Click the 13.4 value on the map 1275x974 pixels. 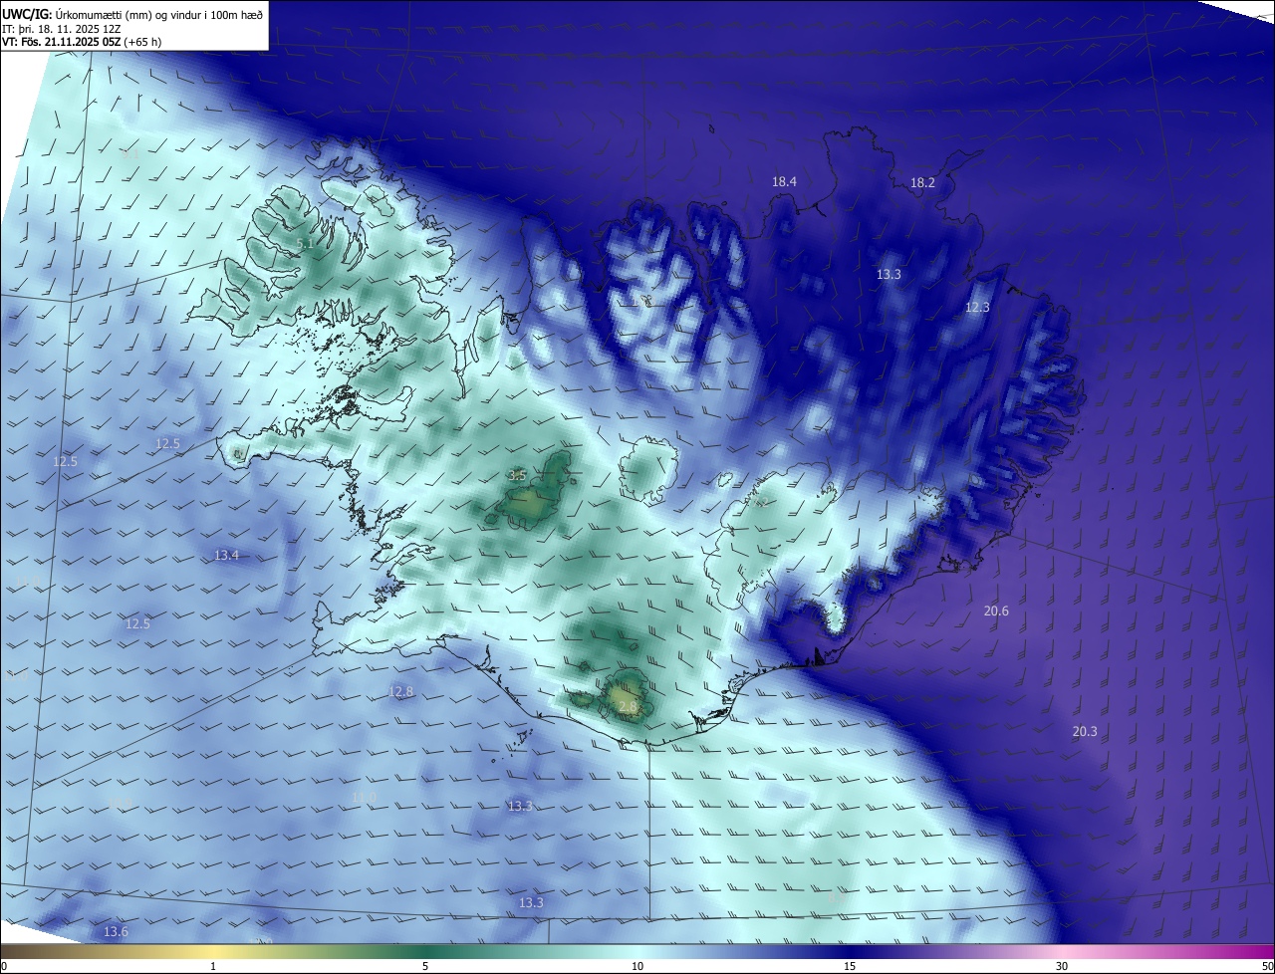[x=227, y=555]
